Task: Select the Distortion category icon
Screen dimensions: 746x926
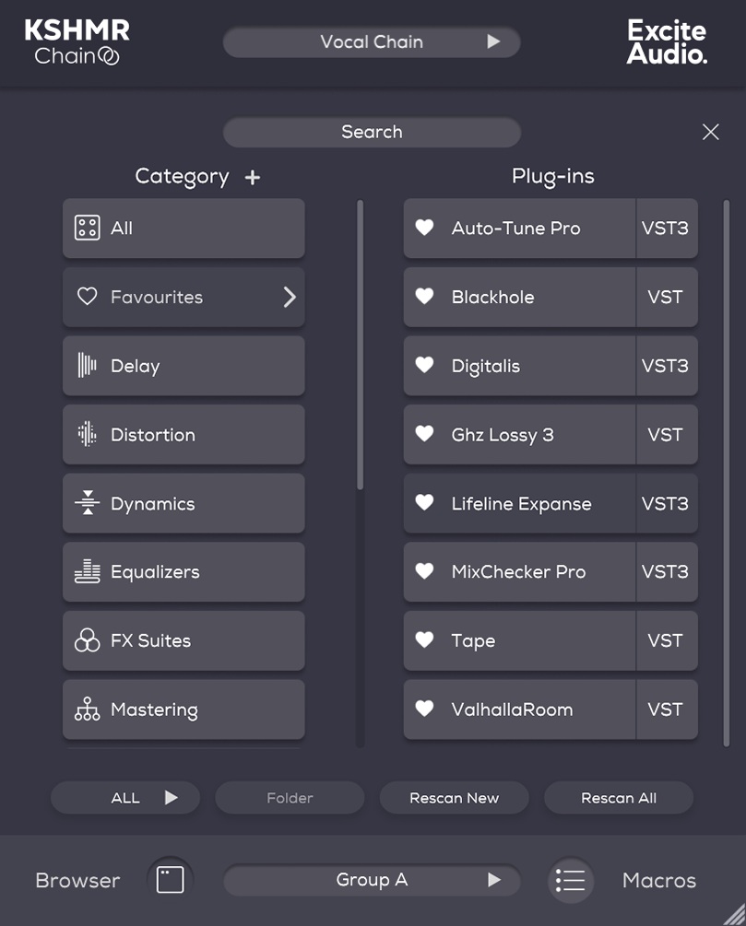Action: pyautogui.click(x=88, y=434)
